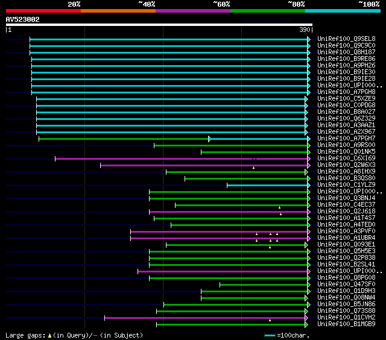
Task: Click the UniRef100_Q6Z329 label
Action: point(346,119)
